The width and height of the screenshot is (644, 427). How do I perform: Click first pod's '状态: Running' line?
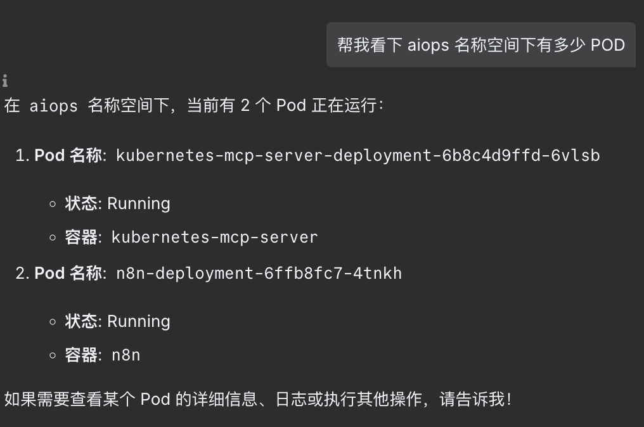click(x=117, y=203)
